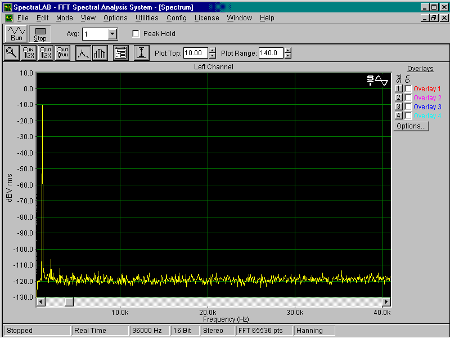Image resolution: width=450 pixels, height=338 pixels.
Task: Zoom out 2X on the plot
Action: click(46, 53)
